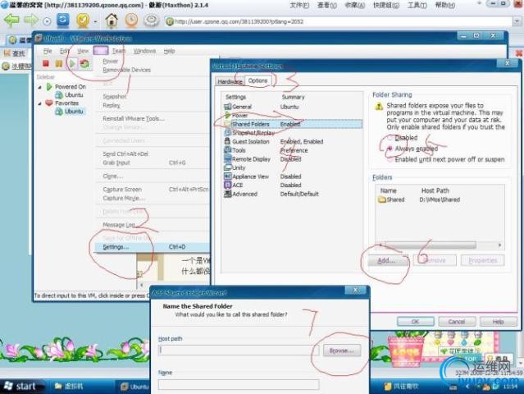Image resolution: width=524 pixels, height=394 pixels.
Task: Open the Windows menu in VMware
Action: pyautogui.click(x=144, y=51)
